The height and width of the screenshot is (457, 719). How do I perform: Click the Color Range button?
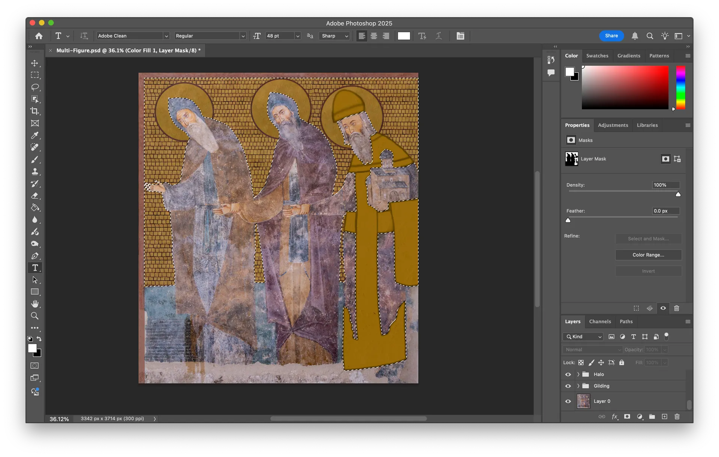point(648,255)
